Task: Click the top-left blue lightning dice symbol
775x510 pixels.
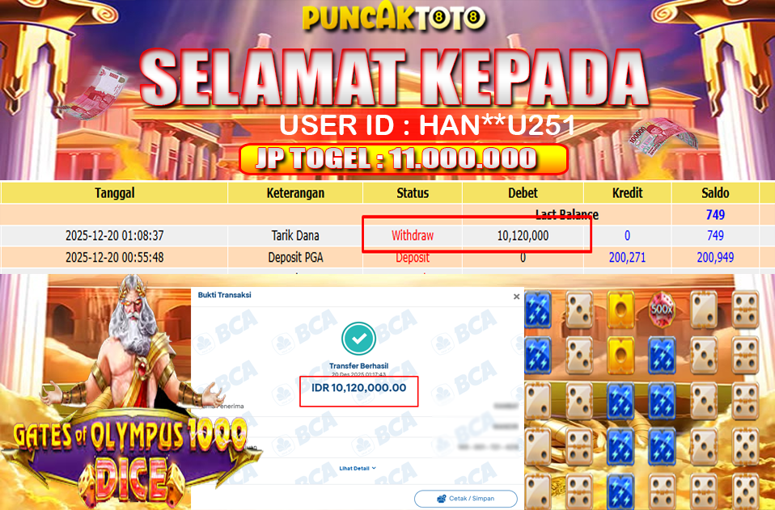Action: [538, 310]
